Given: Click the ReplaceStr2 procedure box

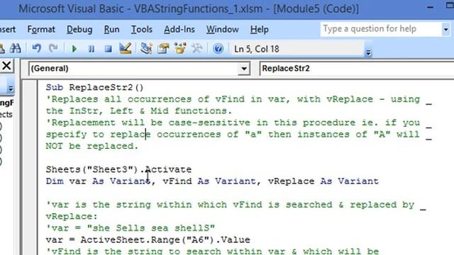Looking at the screenshot, I should [x=356, y=69].
